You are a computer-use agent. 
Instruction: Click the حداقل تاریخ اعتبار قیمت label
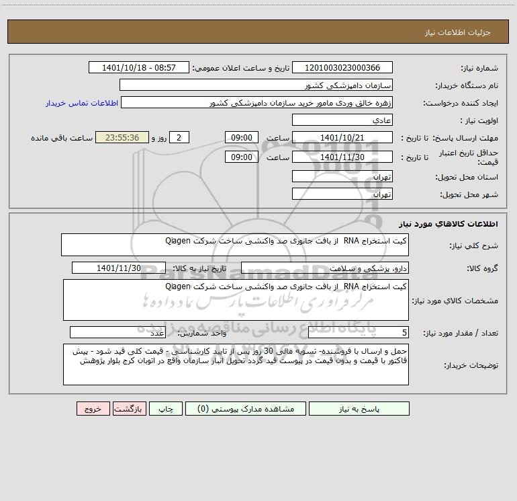(469, 157)
